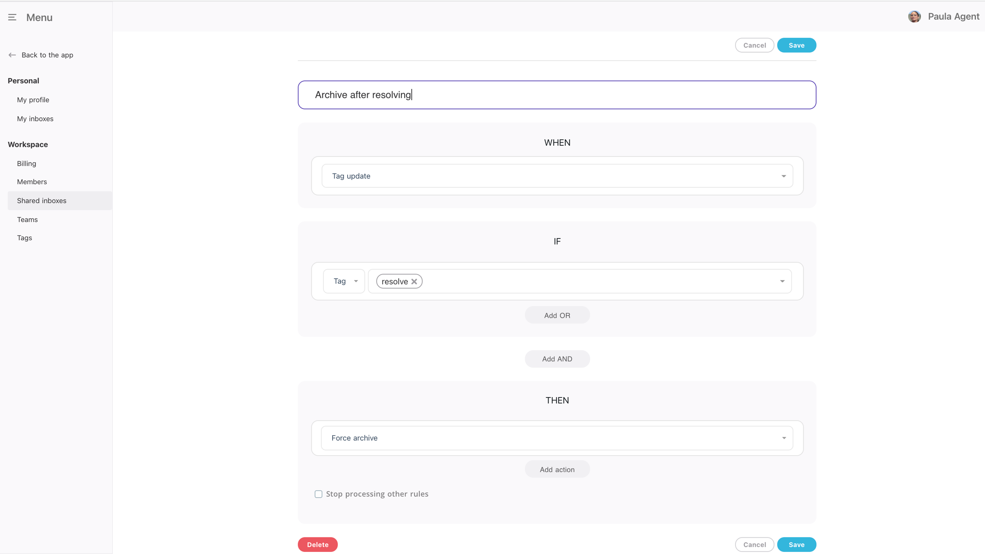The width and height of the screenshot is (985, 554).
Task: Open My profile settings
Action: point(33,100)
